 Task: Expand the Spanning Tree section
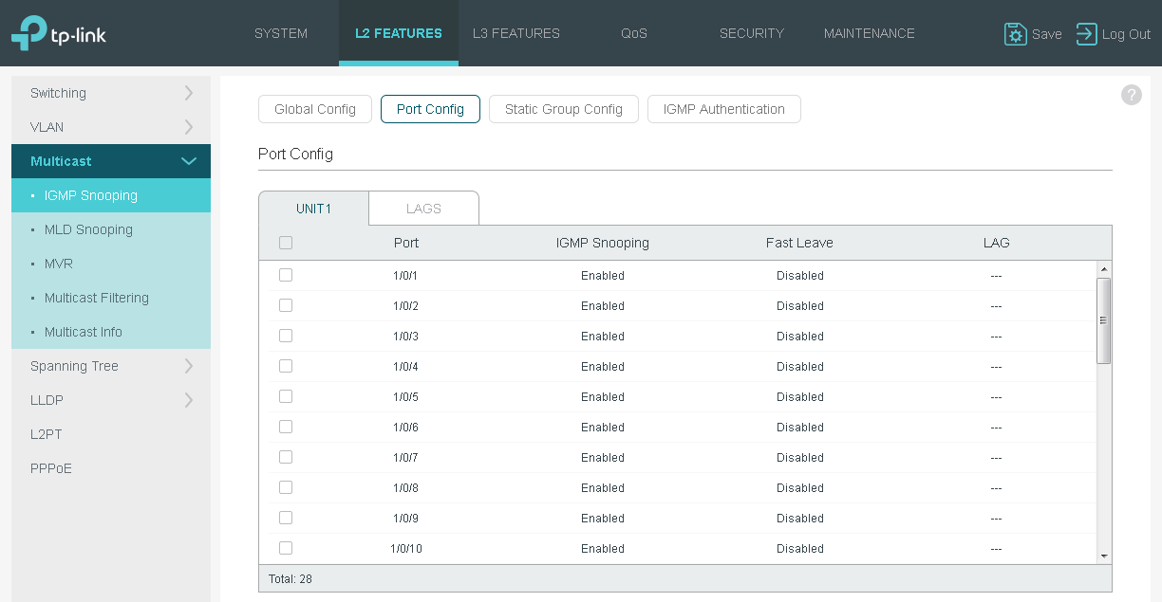(110, 366)
